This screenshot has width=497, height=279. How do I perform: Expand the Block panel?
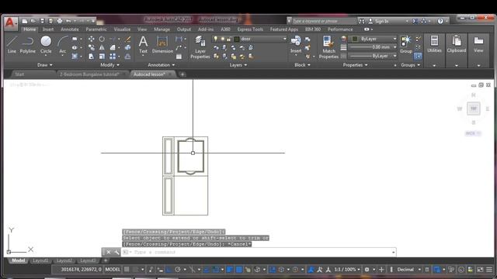click(x=302, y=65)
